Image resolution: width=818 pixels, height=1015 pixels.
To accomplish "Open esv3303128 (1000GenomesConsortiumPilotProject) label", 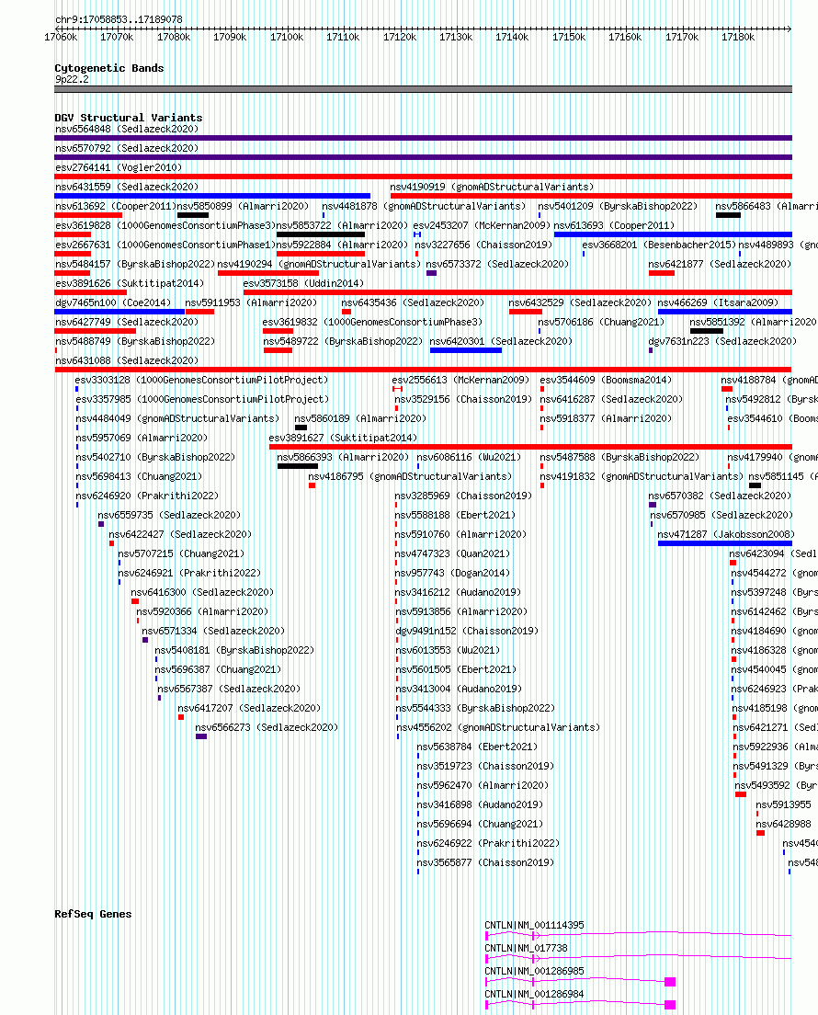I will pos(201,380).
